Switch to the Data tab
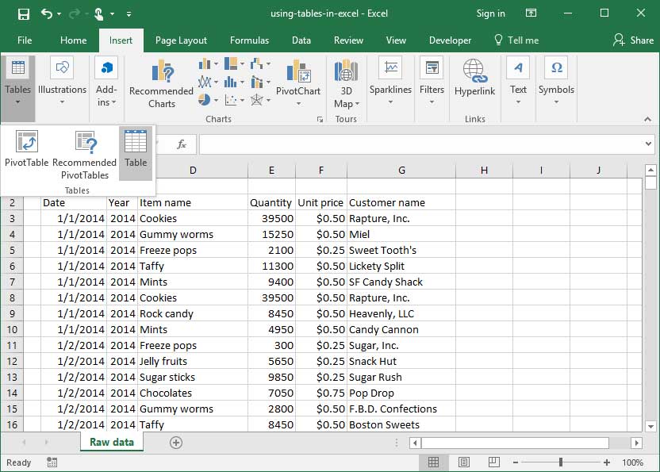The image size is (660, 472). click(301, 40)
